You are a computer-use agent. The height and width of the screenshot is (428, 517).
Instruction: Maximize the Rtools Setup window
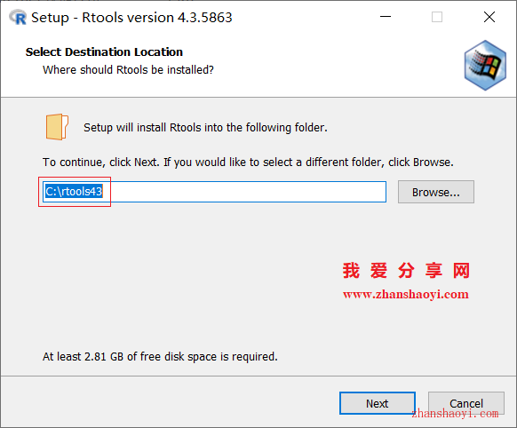tap(437, 17)
